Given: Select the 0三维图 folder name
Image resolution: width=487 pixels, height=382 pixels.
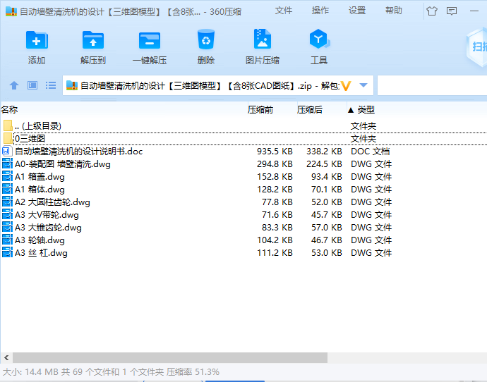Looking at the screenshot, I should 30,139.
